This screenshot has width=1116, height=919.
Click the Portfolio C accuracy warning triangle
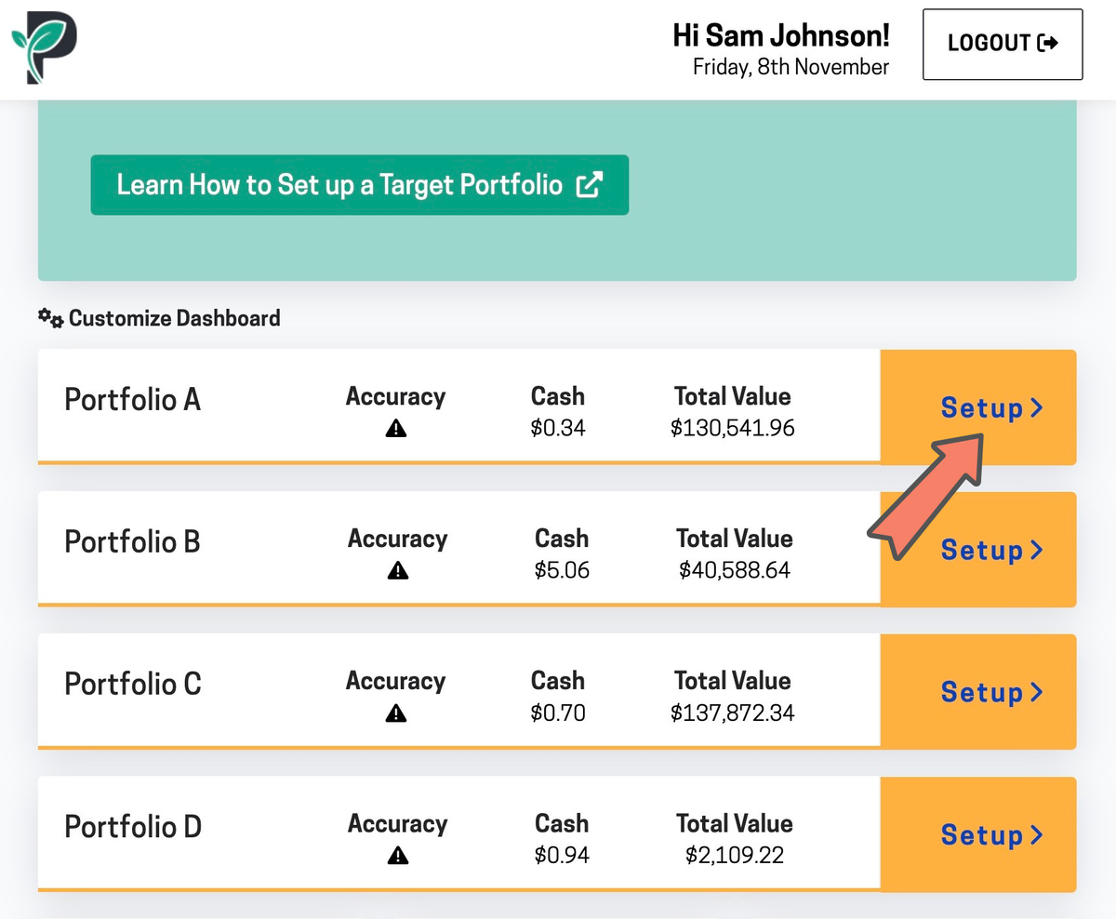(396, 713)
